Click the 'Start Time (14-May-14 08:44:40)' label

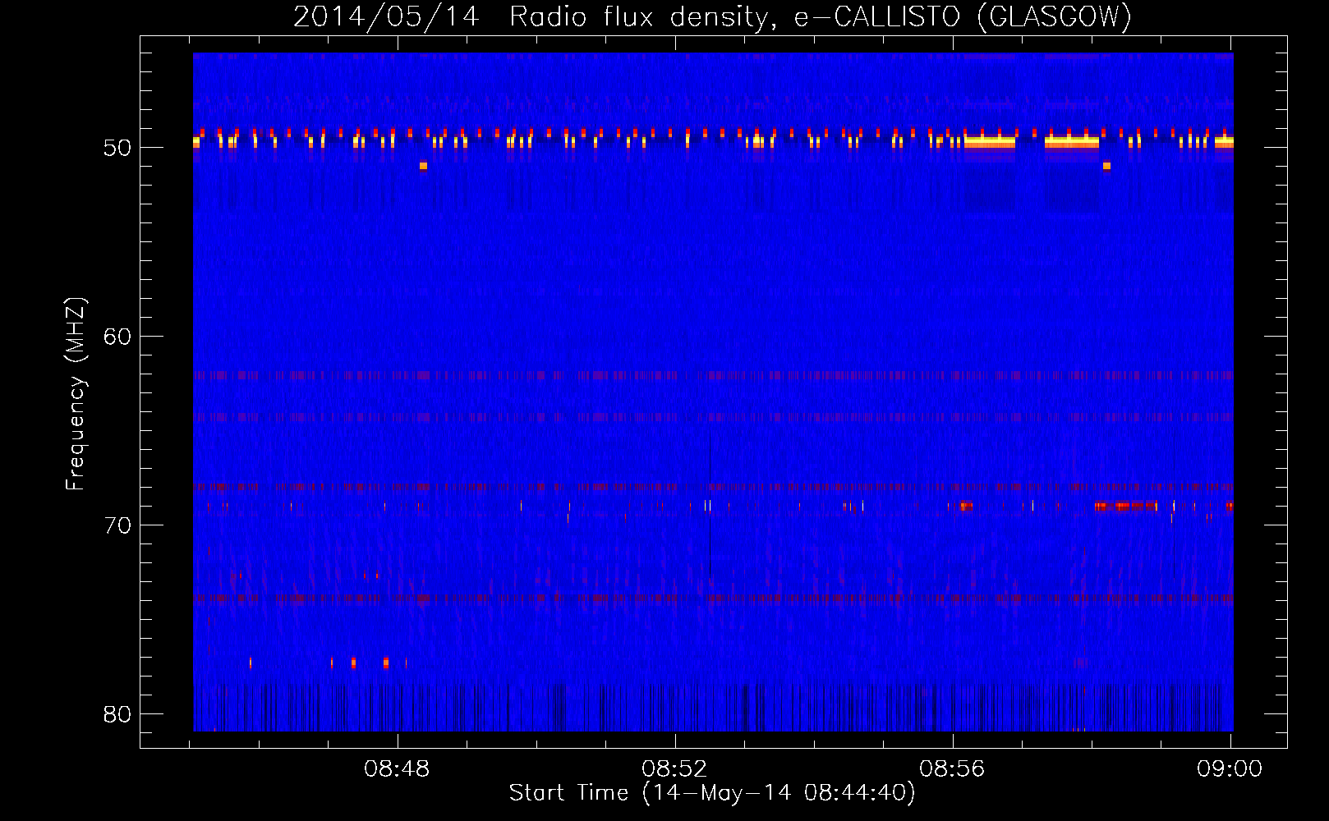click(712, 793)
